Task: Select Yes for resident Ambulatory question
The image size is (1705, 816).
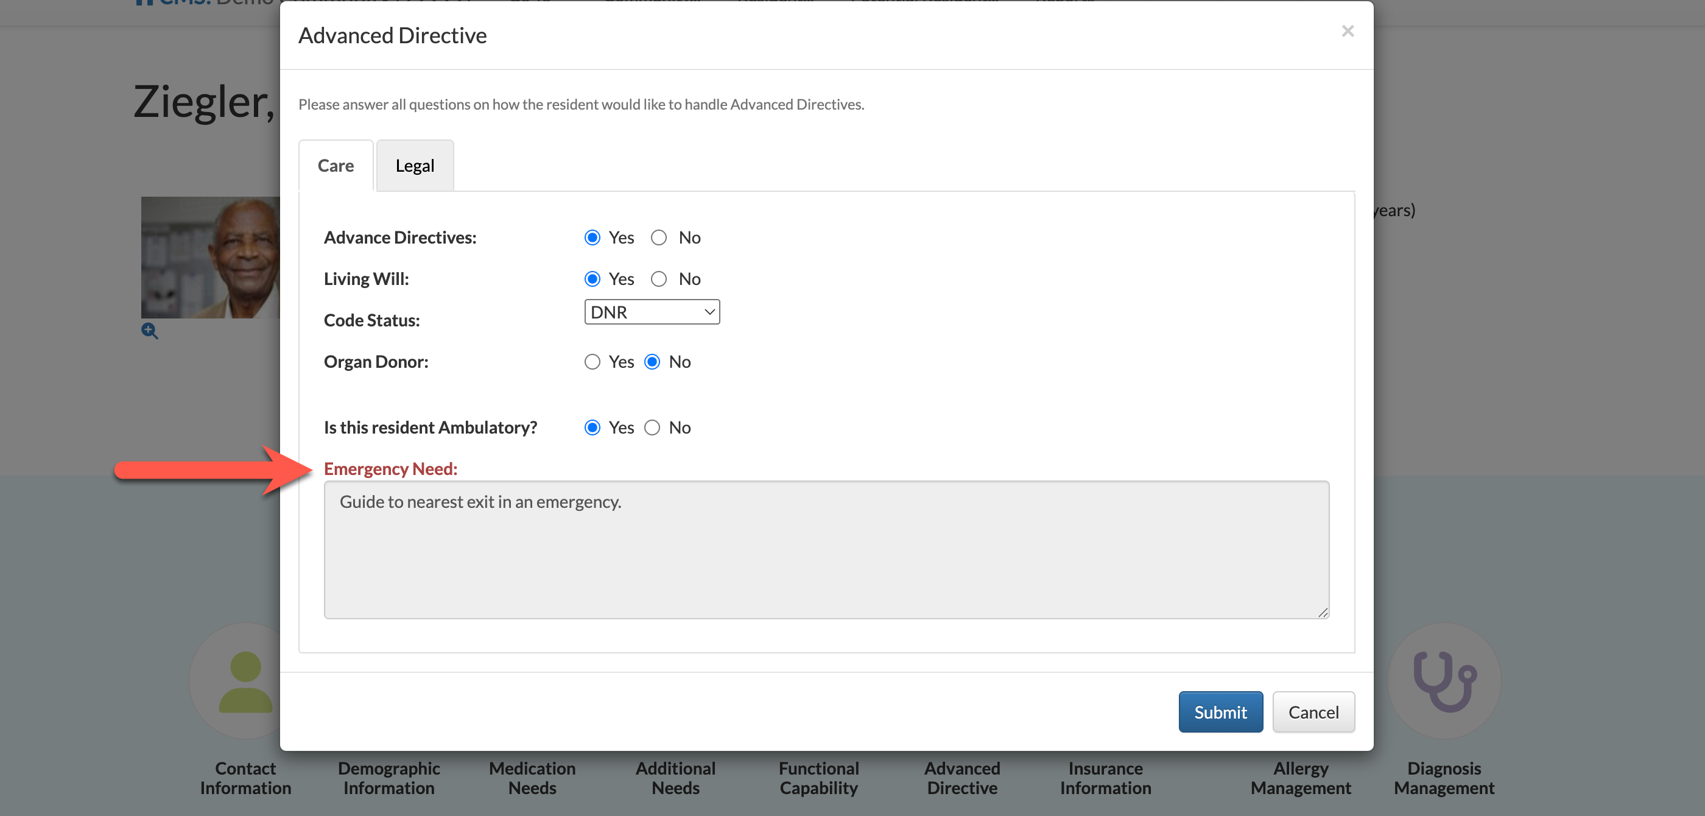Action: click(592, 427)
